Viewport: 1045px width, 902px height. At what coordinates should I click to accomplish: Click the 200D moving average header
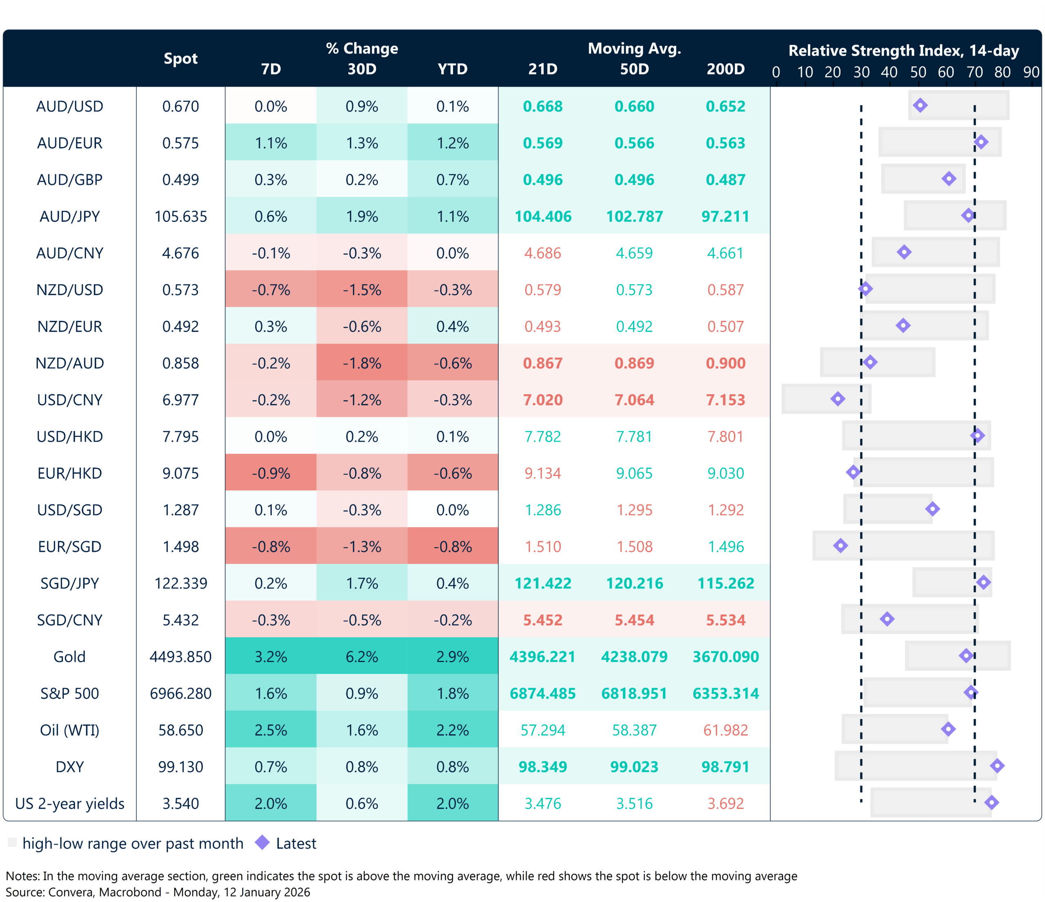point(725,69)
